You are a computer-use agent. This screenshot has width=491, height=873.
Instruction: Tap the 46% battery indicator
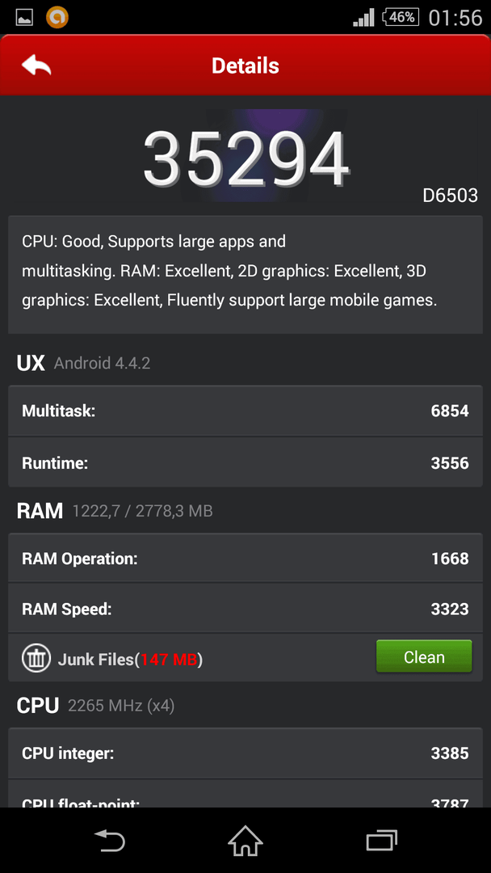401,18
